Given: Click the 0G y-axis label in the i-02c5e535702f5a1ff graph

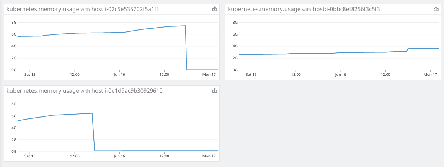Looking at the screenshot, I should pyautogui.click(x=14, y=70).
